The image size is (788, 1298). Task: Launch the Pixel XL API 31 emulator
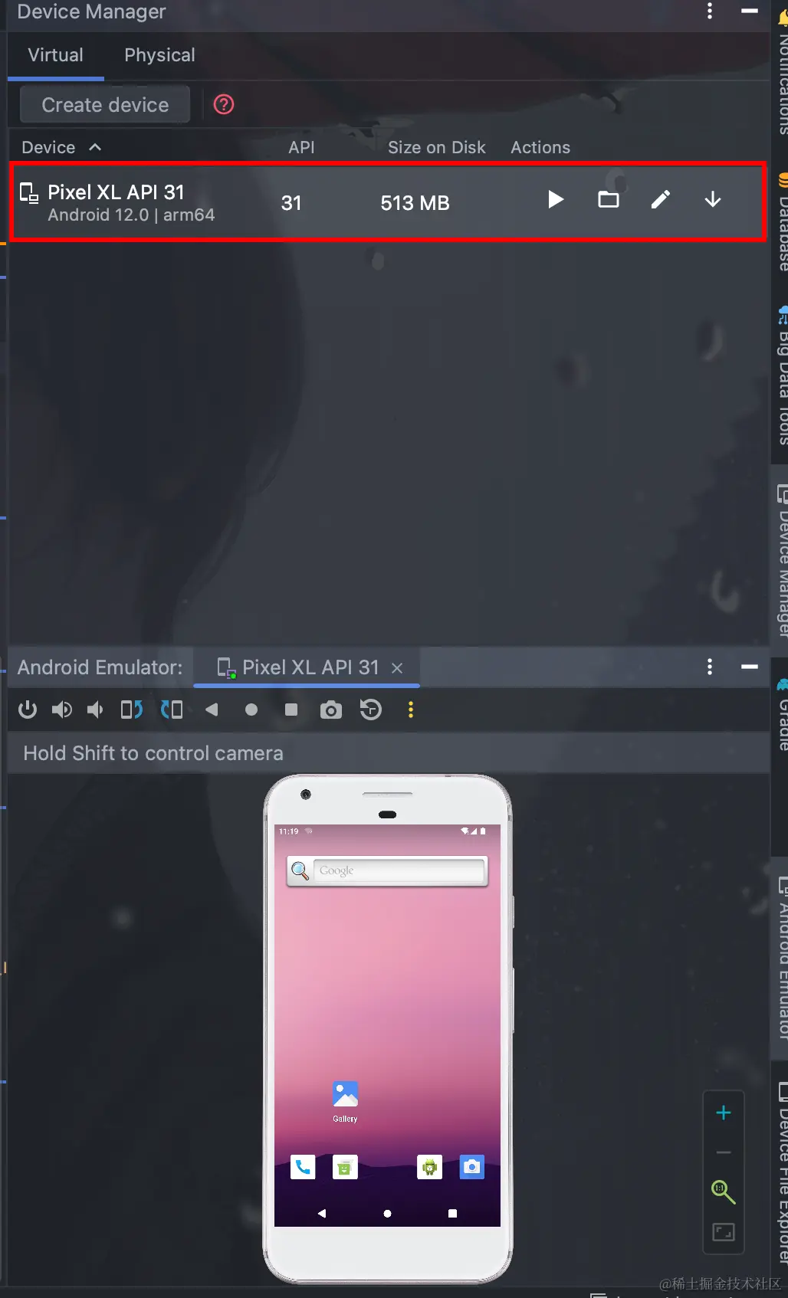tap(556, 200)
